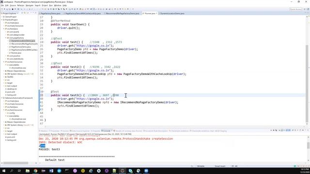Click the 'public void test2()' line
The width and height of the screenshot is (310, 174).
pos(68,67)
